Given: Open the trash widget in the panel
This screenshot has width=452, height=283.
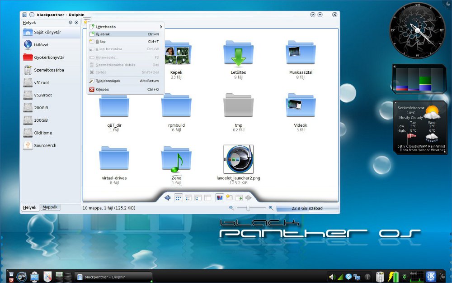Looking at the screenshot, I should [x=380, y=277].
